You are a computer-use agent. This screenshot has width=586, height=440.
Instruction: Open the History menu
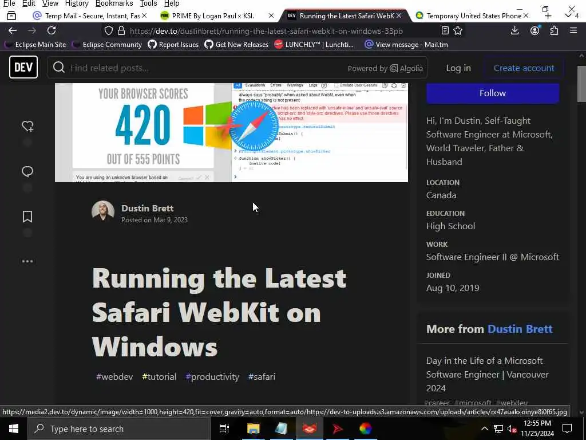77,4
